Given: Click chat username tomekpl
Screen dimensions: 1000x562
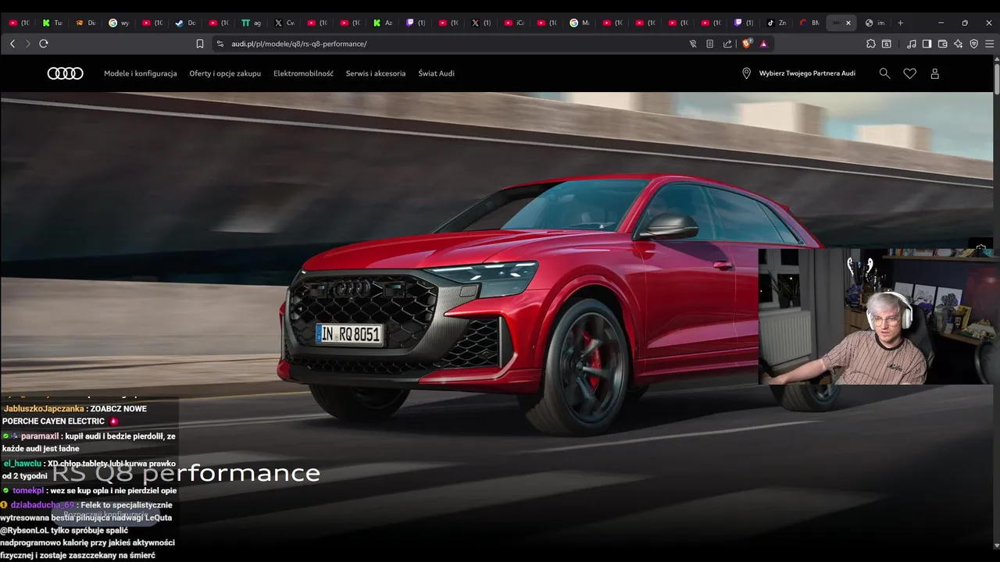Looking at the screenshot, I should point(29,491).
